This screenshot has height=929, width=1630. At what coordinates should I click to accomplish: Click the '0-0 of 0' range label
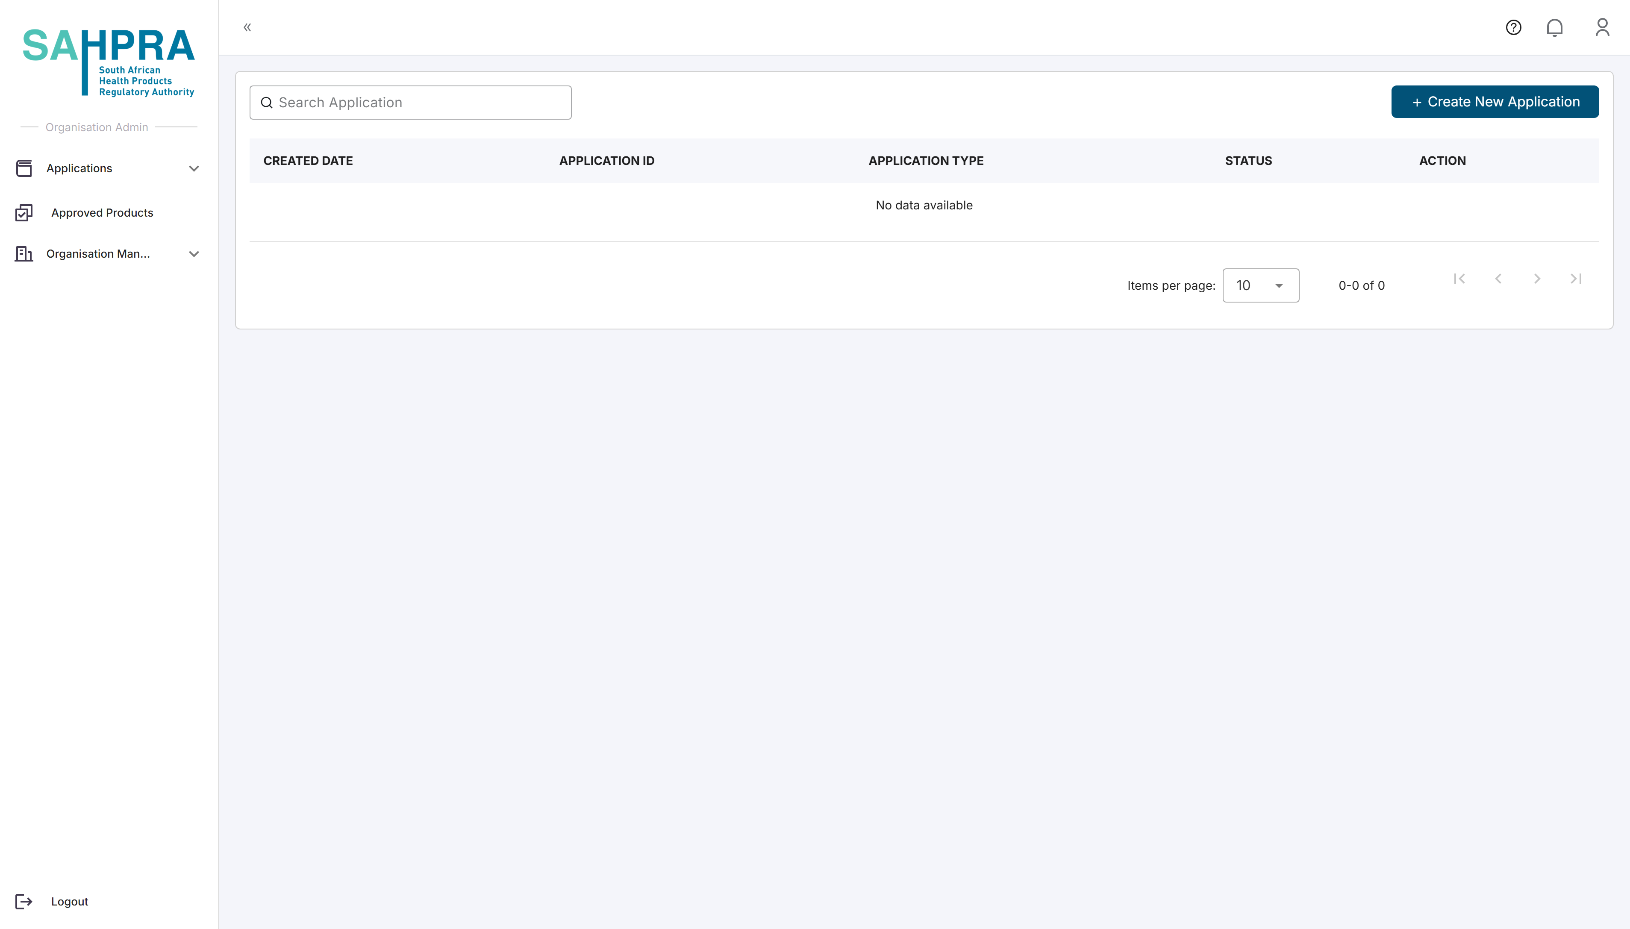pos(1362,285)
